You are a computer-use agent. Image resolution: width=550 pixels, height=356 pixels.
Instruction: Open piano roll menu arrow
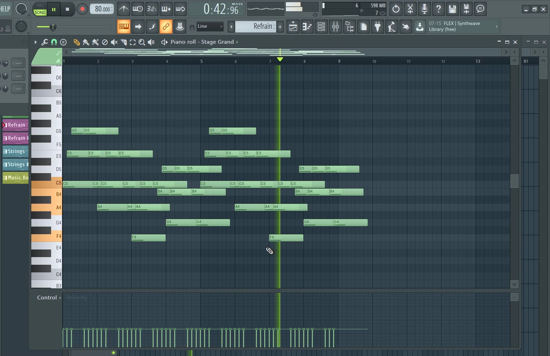pos(35,42)
